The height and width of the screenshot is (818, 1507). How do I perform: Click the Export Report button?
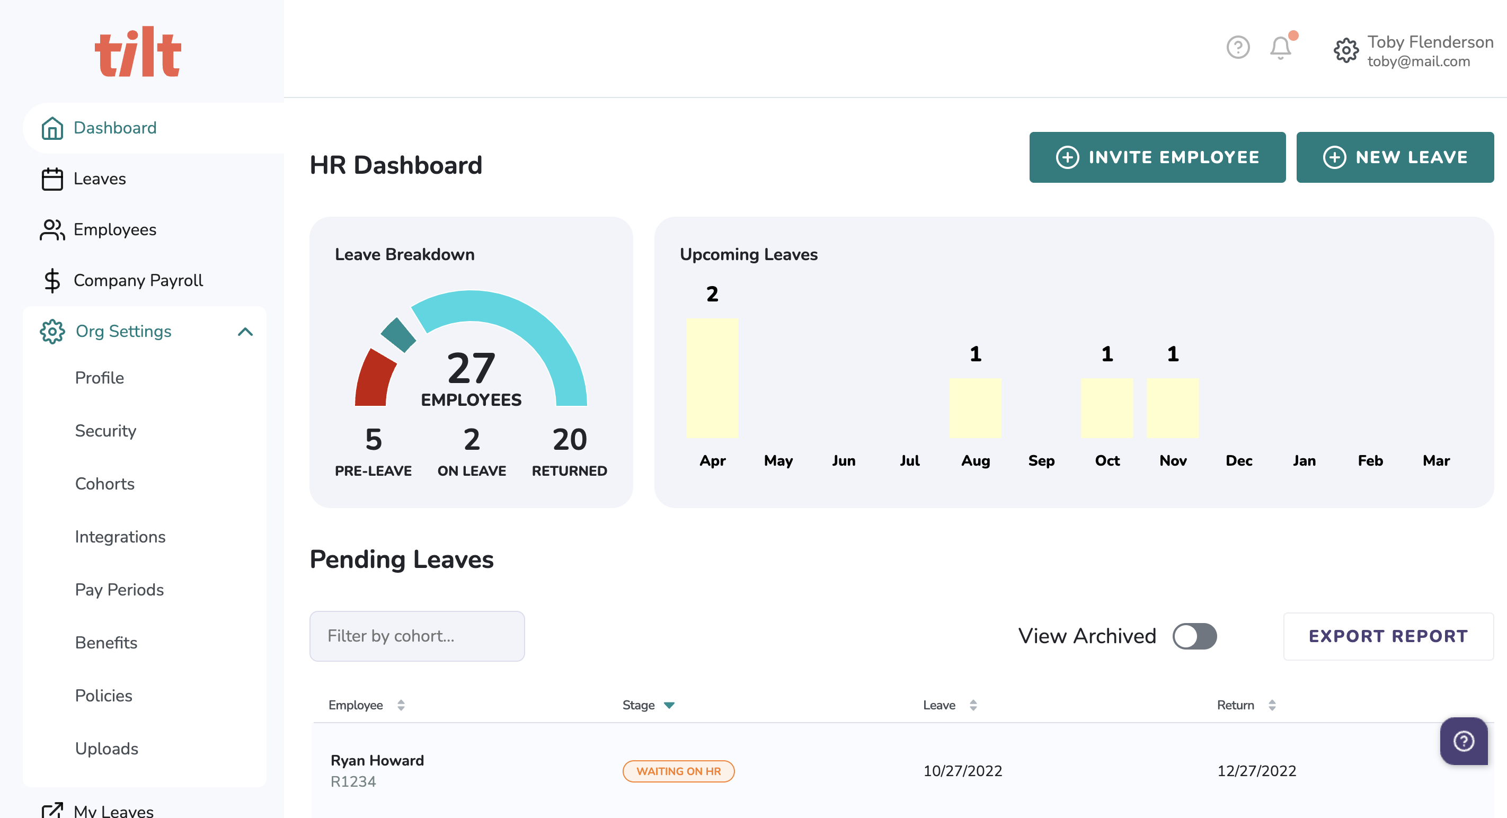(1388, 636)
